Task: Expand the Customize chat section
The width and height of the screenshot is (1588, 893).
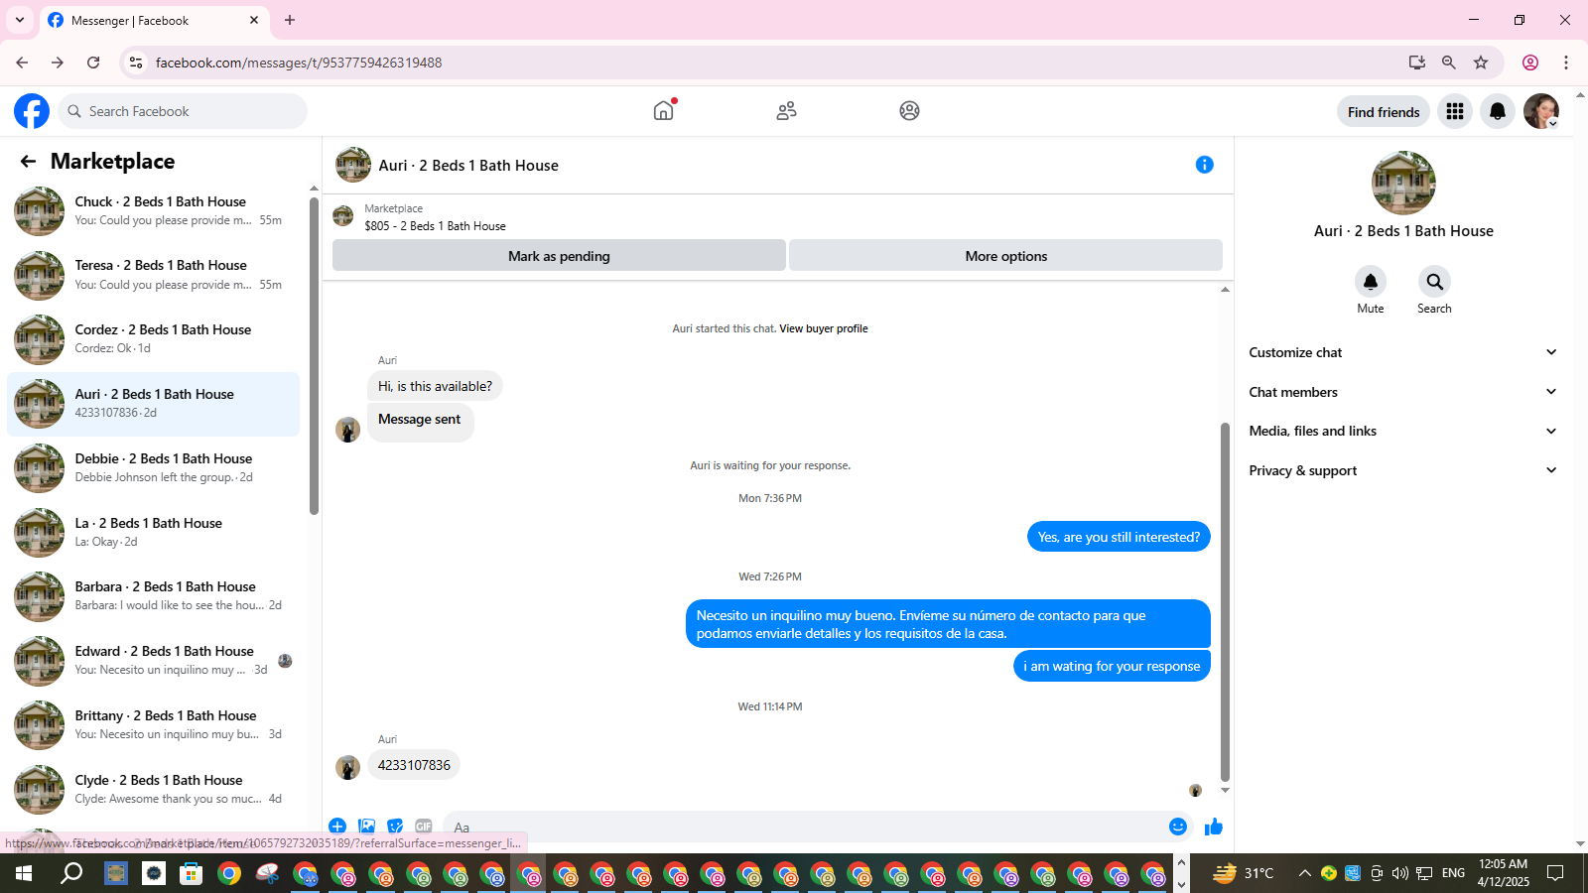Action: tap(1403, 352)
